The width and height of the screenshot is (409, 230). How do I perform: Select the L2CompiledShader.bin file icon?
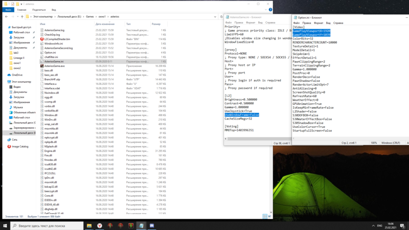pos(42,39)
